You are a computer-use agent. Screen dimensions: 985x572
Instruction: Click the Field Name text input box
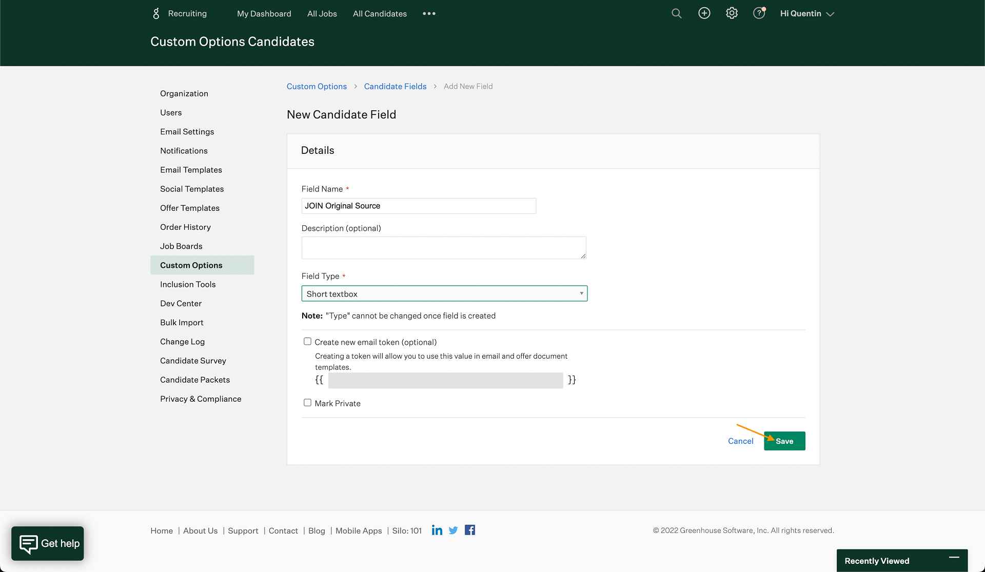coord(419,206)
